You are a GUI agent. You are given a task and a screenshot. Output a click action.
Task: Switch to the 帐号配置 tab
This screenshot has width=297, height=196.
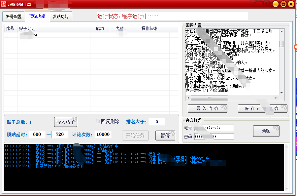pyautogui.click(x=14, y=17)
